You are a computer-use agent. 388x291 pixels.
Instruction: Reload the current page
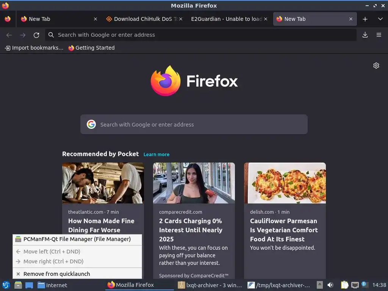36,35
